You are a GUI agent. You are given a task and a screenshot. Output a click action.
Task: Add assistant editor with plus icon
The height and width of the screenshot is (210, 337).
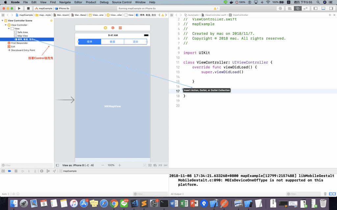pos(330,15)
